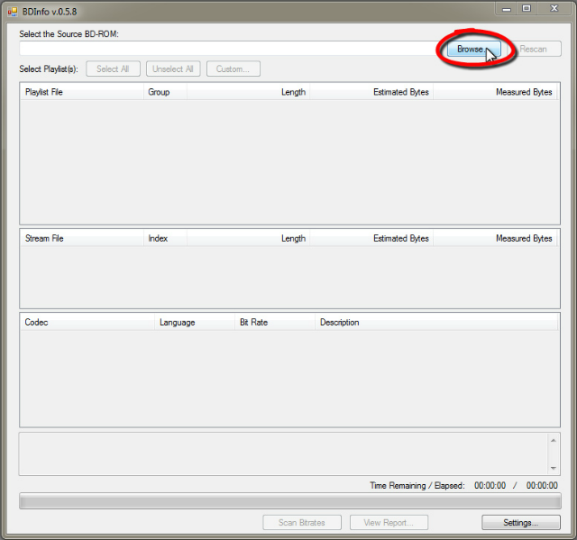Click the Select All playlists button
This screenshot has width=577, height=540.
click(113, 69)
